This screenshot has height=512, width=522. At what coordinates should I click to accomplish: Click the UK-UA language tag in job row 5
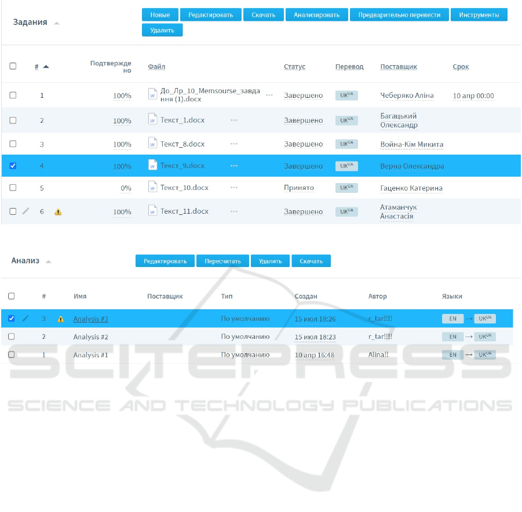tap(346, 188)
